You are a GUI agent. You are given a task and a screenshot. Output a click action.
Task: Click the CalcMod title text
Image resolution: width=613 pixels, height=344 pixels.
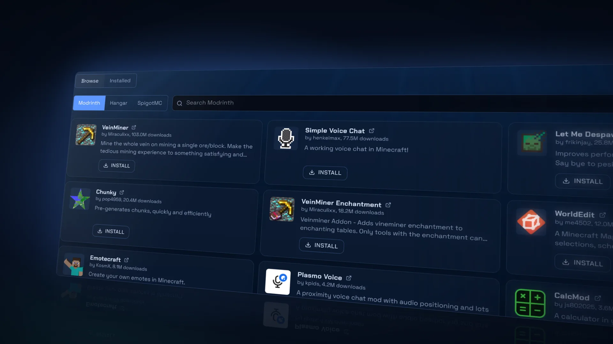click(572, 297)
